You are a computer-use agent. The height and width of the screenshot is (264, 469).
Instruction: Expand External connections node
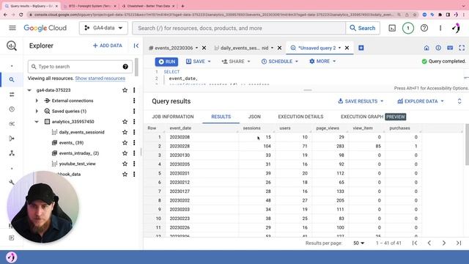click(37, 100)
